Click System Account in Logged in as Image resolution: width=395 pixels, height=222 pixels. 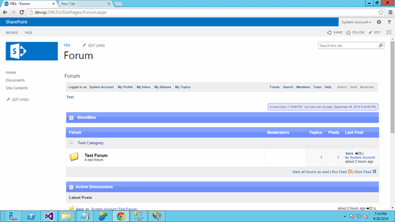pos(101,87)
